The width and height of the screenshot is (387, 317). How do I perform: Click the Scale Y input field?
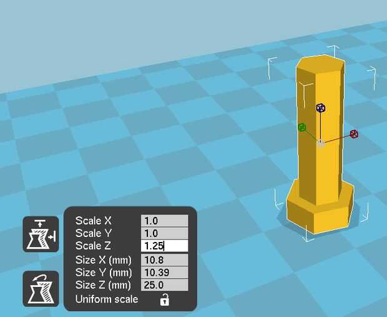pyautogui.click(x=164, y=233)
